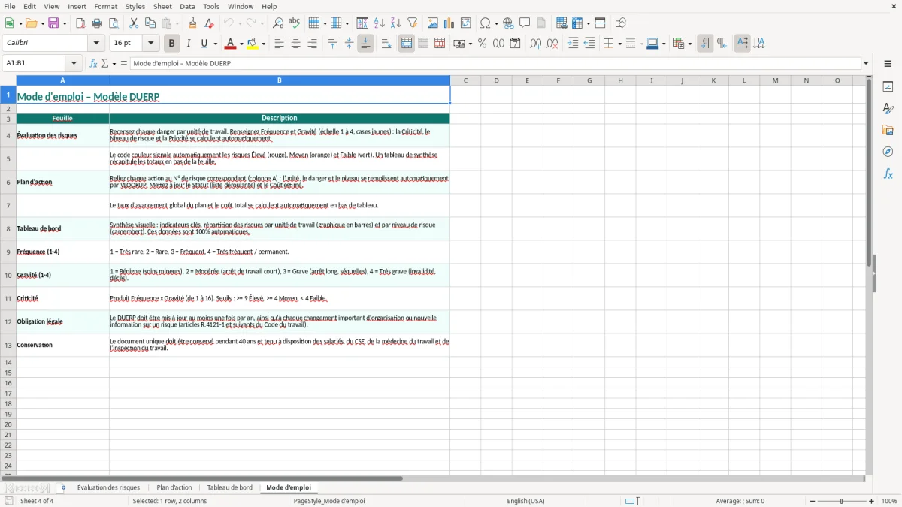Screen dimensions: 902x507
Task: Open the sidebar Properties panel
Action: tap(888, 86)
